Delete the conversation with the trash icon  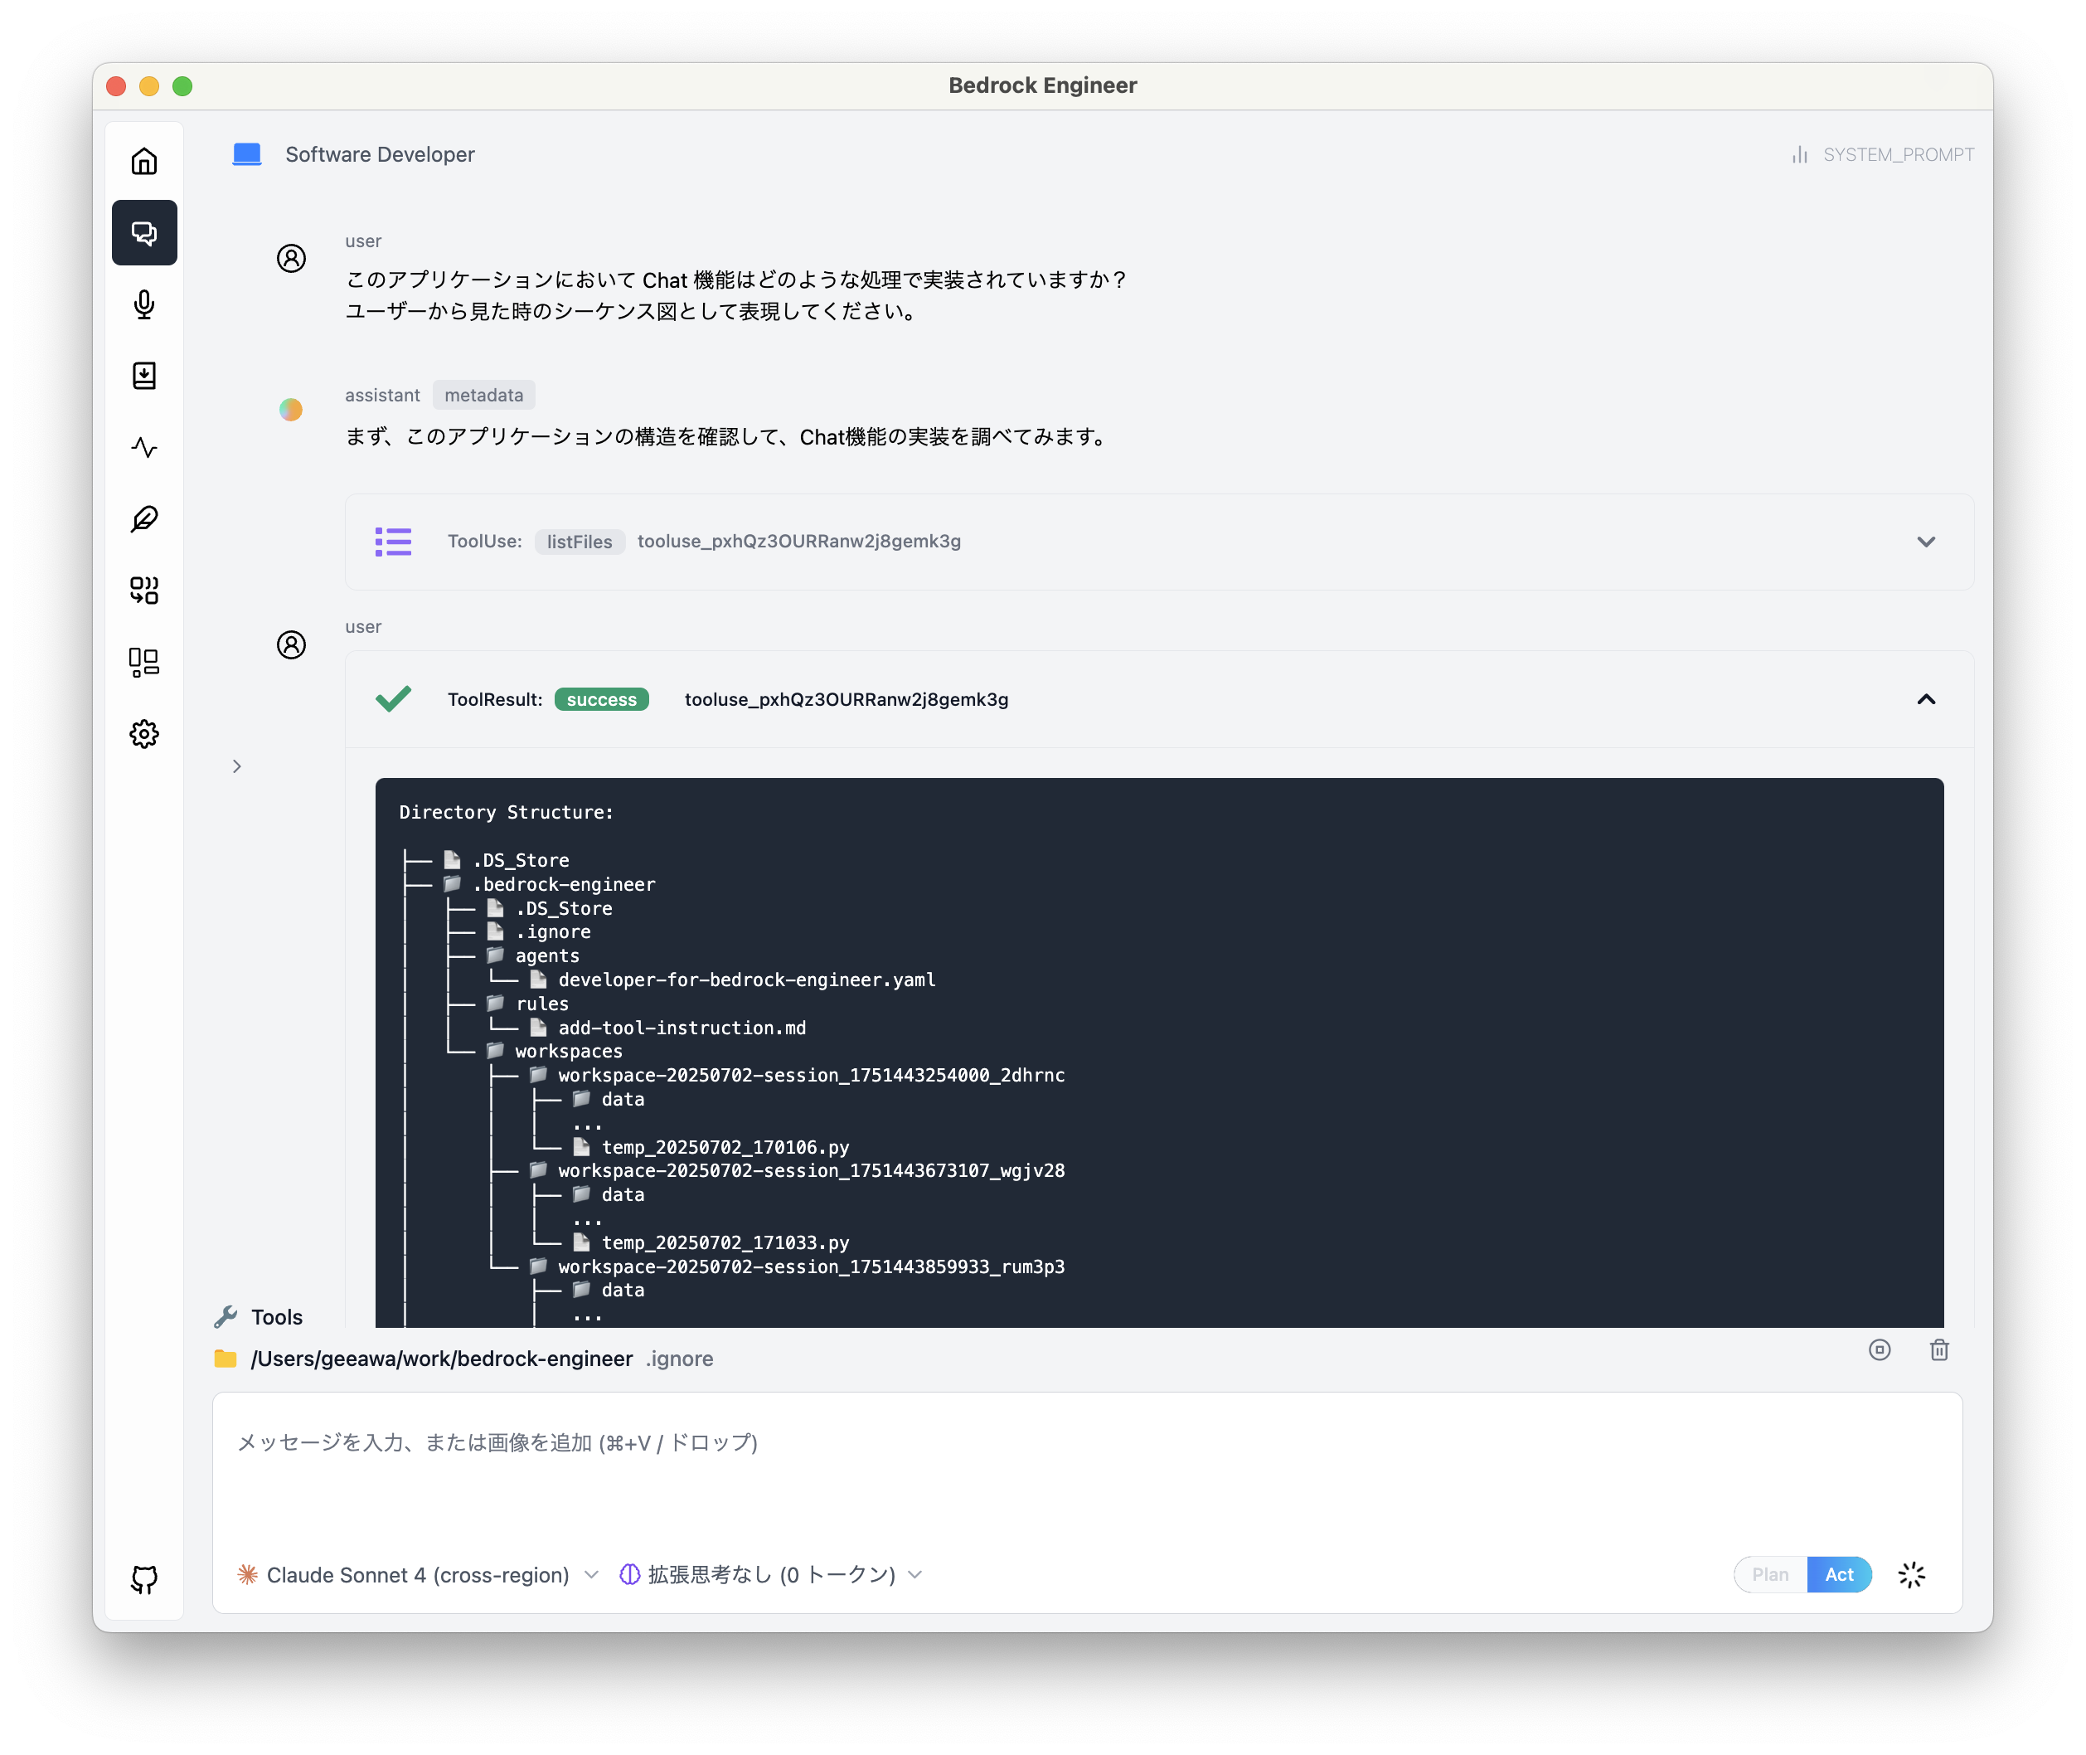coord(1940,1350)
